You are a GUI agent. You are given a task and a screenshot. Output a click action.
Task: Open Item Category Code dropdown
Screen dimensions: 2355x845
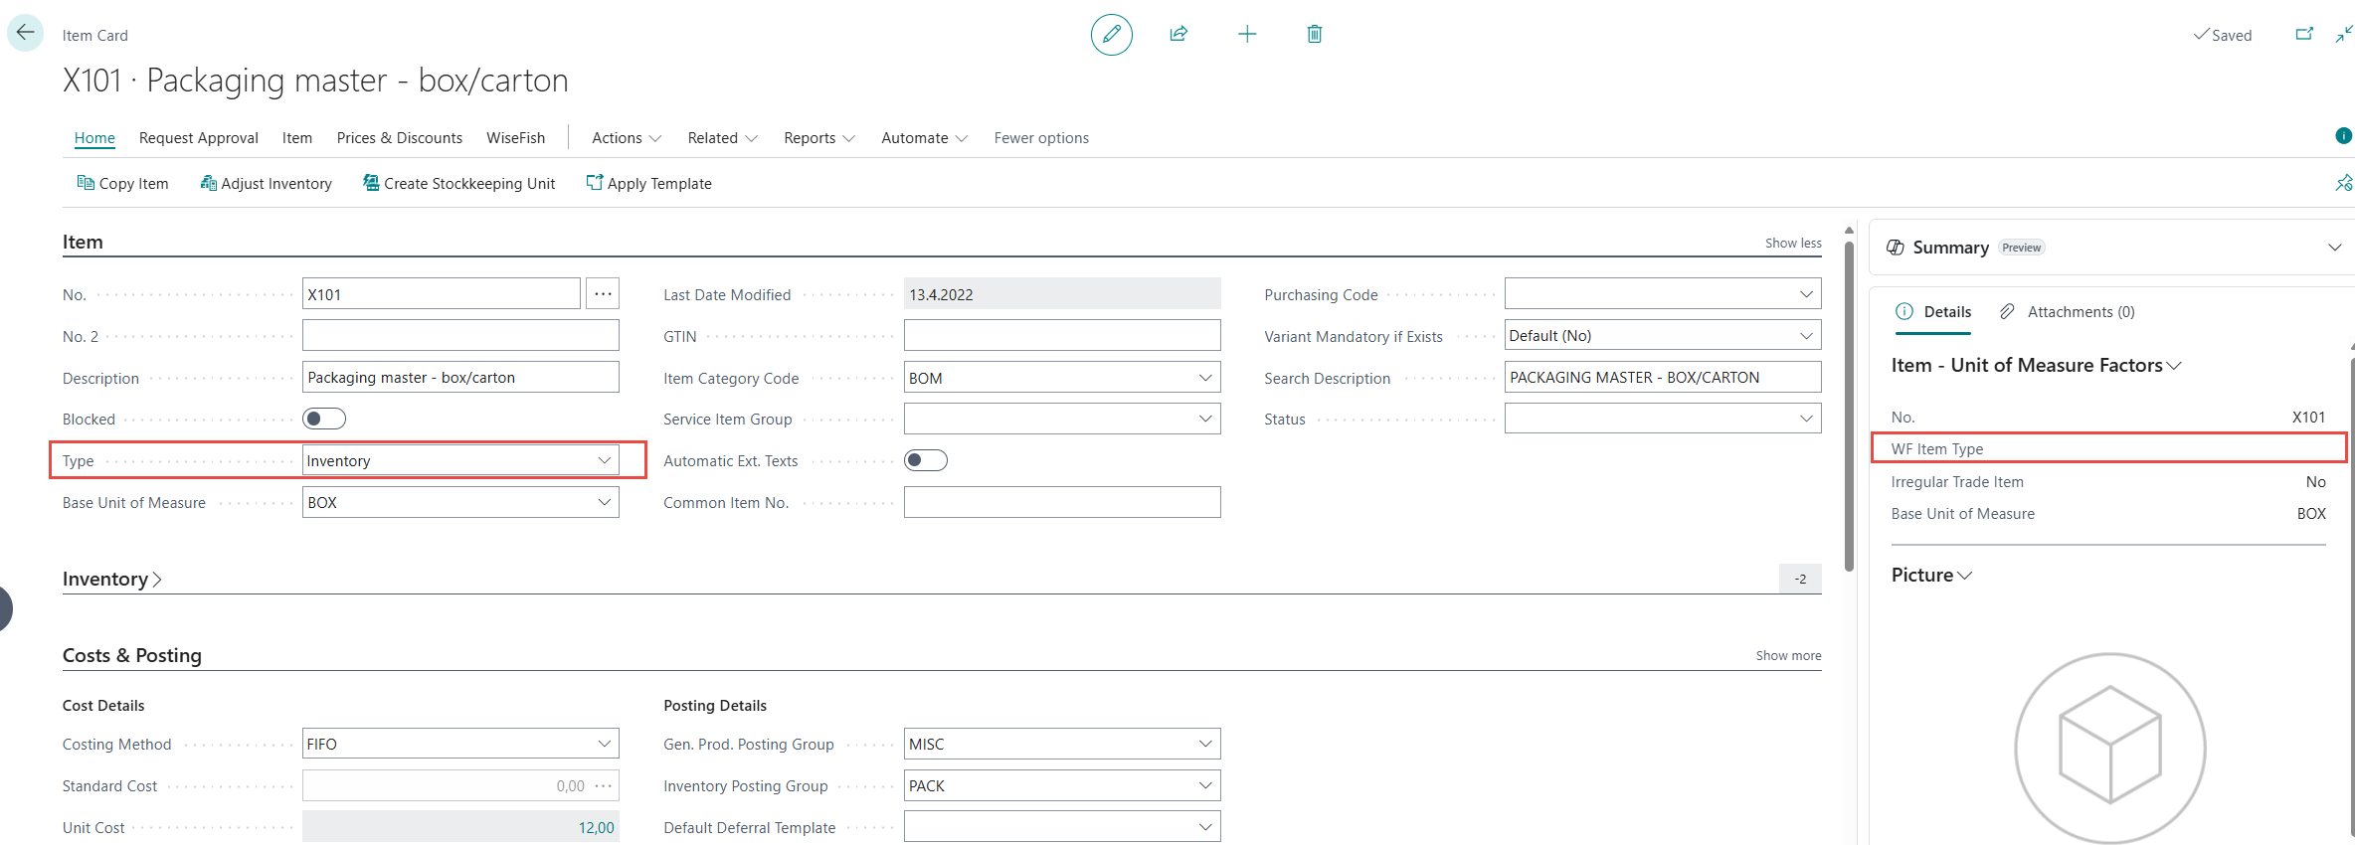[x=1204, y=378]
